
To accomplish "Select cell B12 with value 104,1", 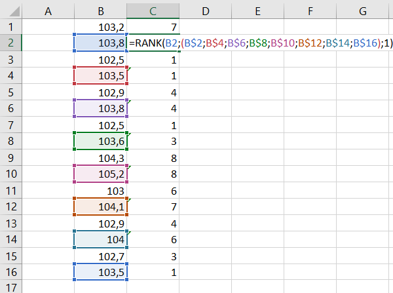I will [101, 204].
